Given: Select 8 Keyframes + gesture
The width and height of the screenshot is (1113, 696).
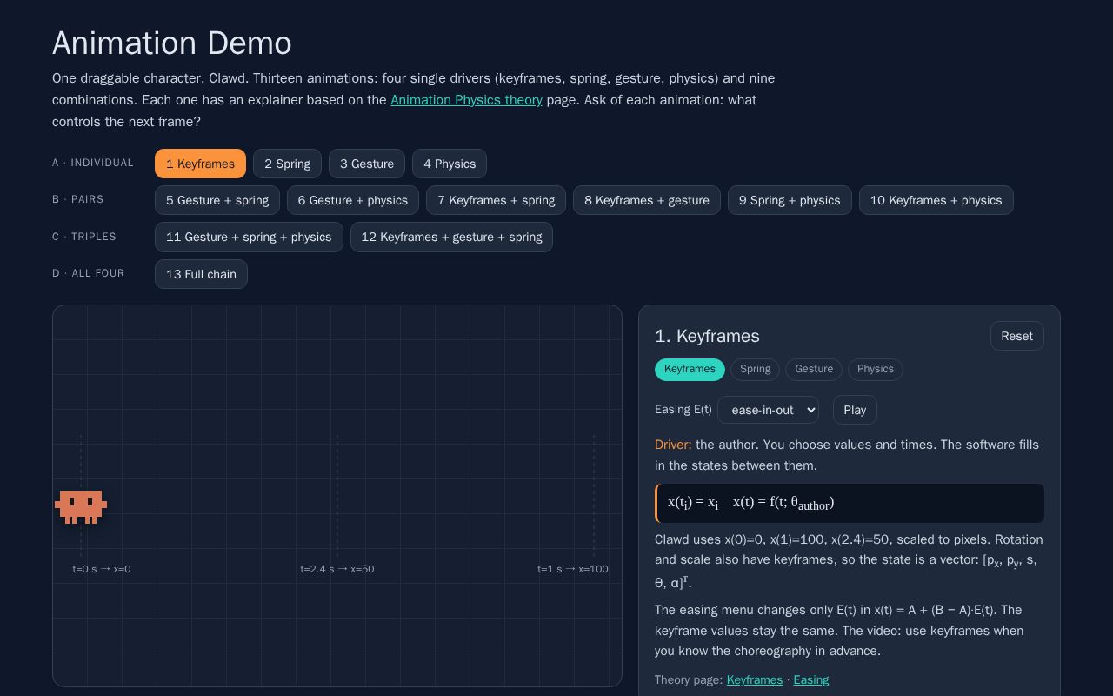Looking at the screenshot, I should click(647, 200).
